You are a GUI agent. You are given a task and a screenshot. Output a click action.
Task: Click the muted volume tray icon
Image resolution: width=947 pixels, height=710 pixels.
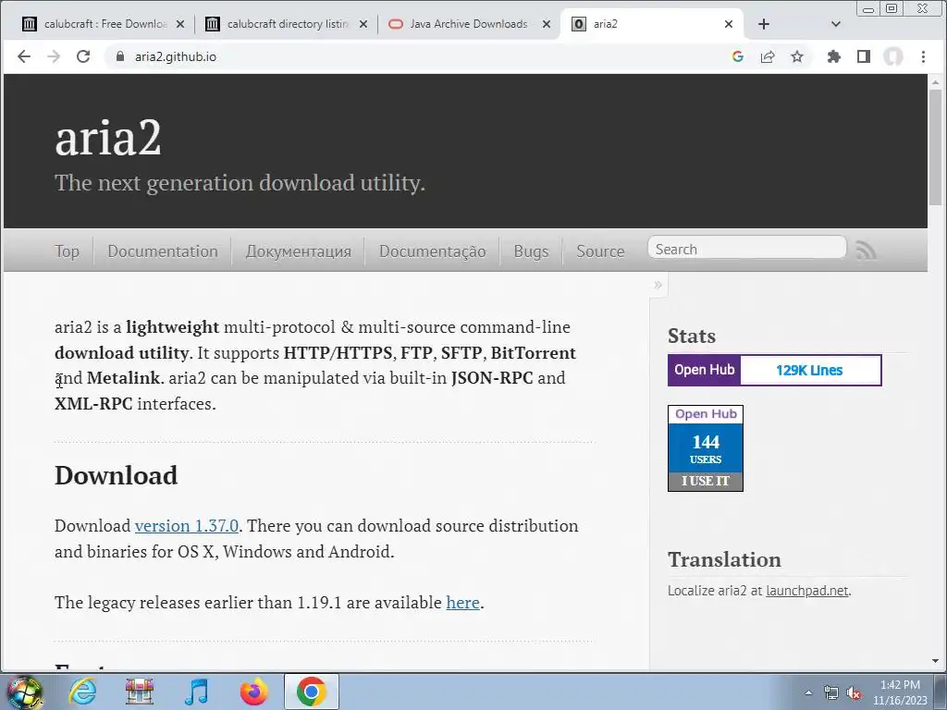(854, 693)
